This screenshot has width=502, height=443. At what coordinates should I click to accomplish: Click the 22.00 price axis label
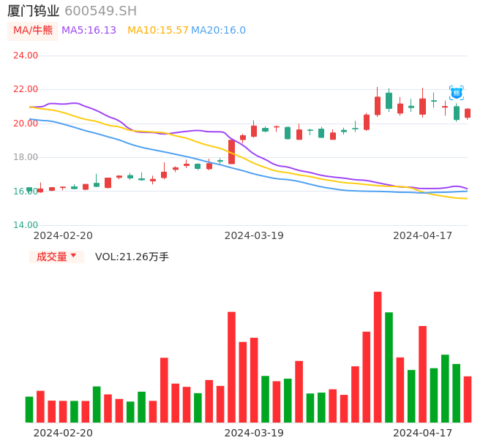coord(26,89)
